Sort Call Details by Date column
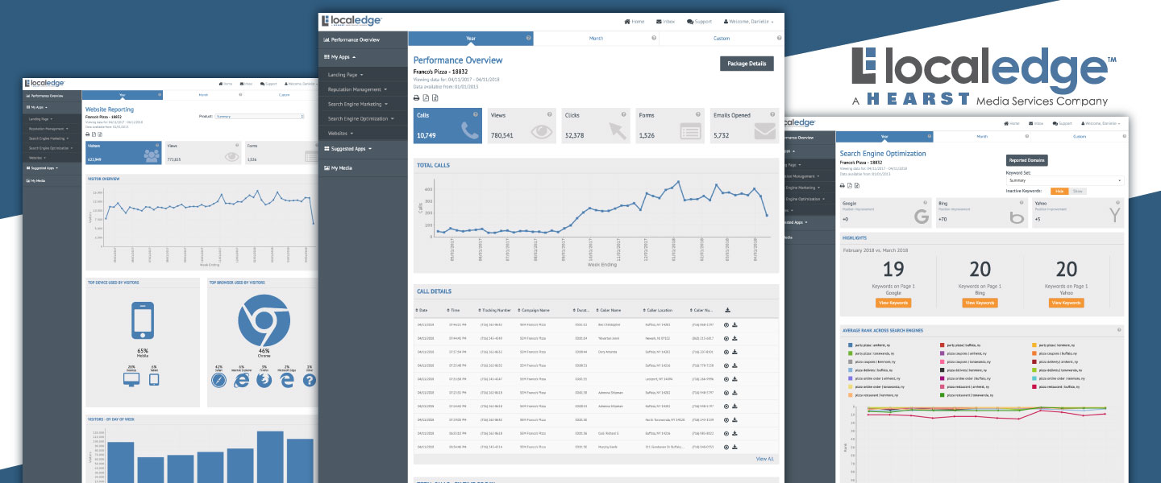 click(422, 310)
